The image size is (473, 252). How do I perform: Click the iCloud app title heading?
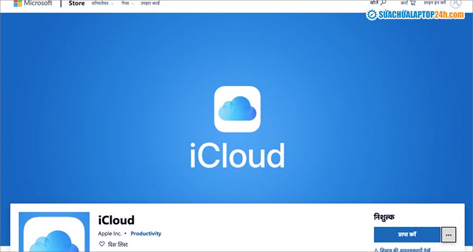(116, 220)
